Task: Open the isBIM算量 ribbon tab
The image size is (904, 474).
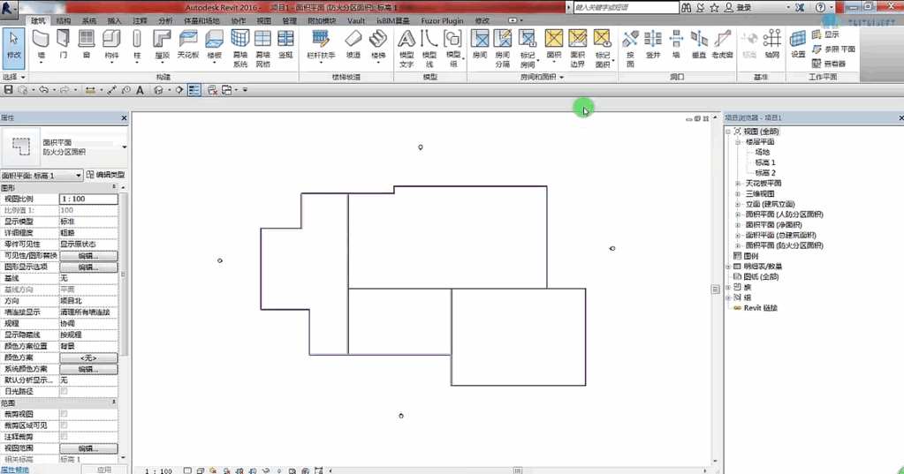Action: tap(392, 20)
